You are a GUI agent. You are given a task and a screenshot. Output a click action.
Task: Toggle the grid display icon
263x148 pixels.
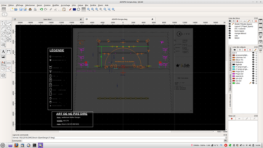tap(83, 10)
